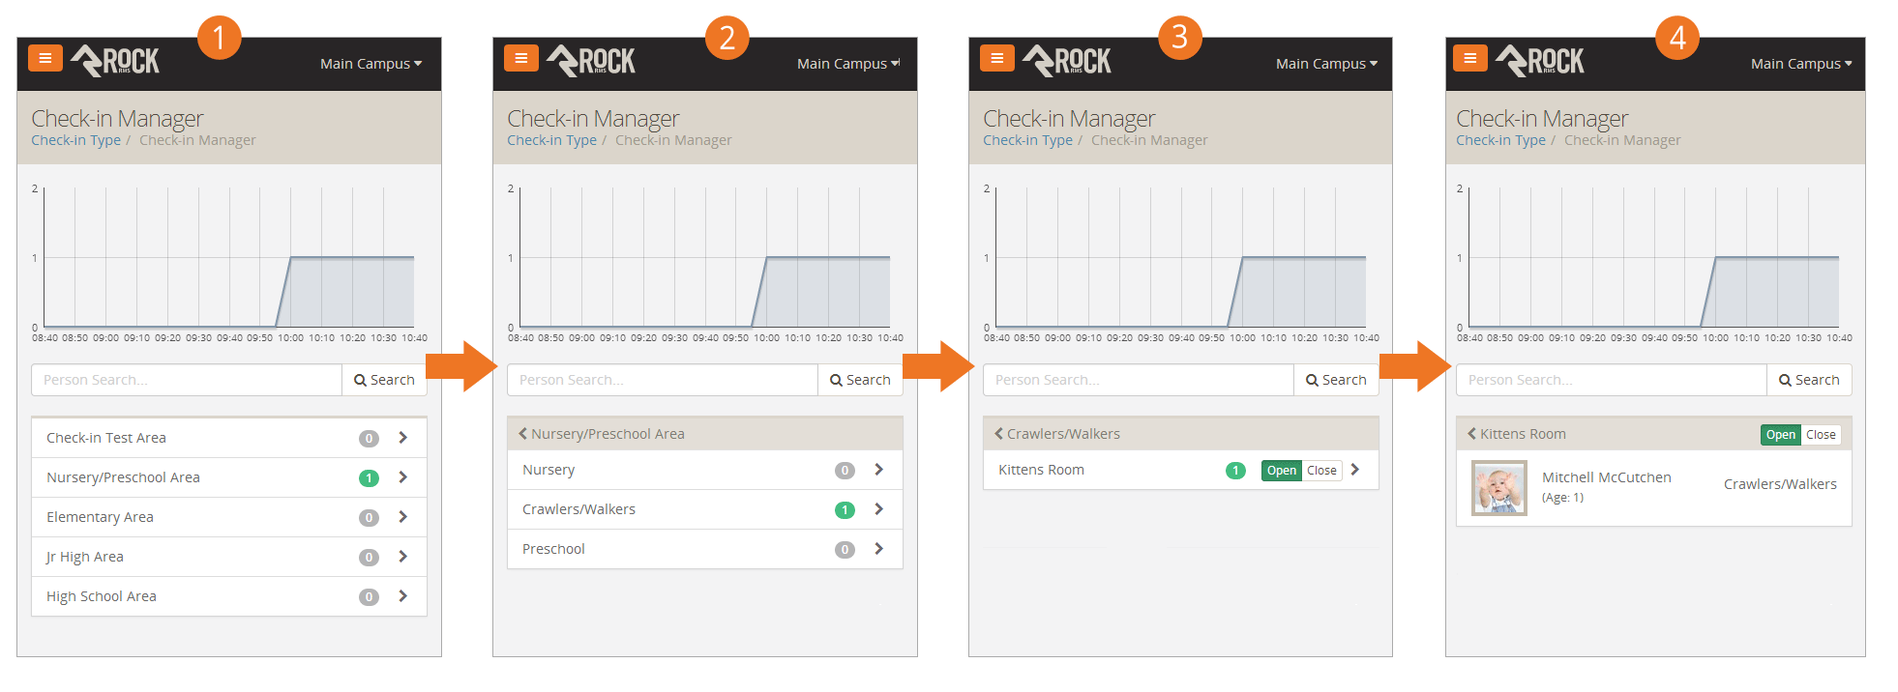Open hamburger menu in panel 2
The width and height of the screenshot is (1898, 692).
pyautogui.click(x=521, y=58)
